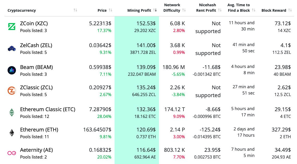297x164 pixels.
Task: Click Nicehash rent profit 23.95$
Action: click(x=212, y=150)
